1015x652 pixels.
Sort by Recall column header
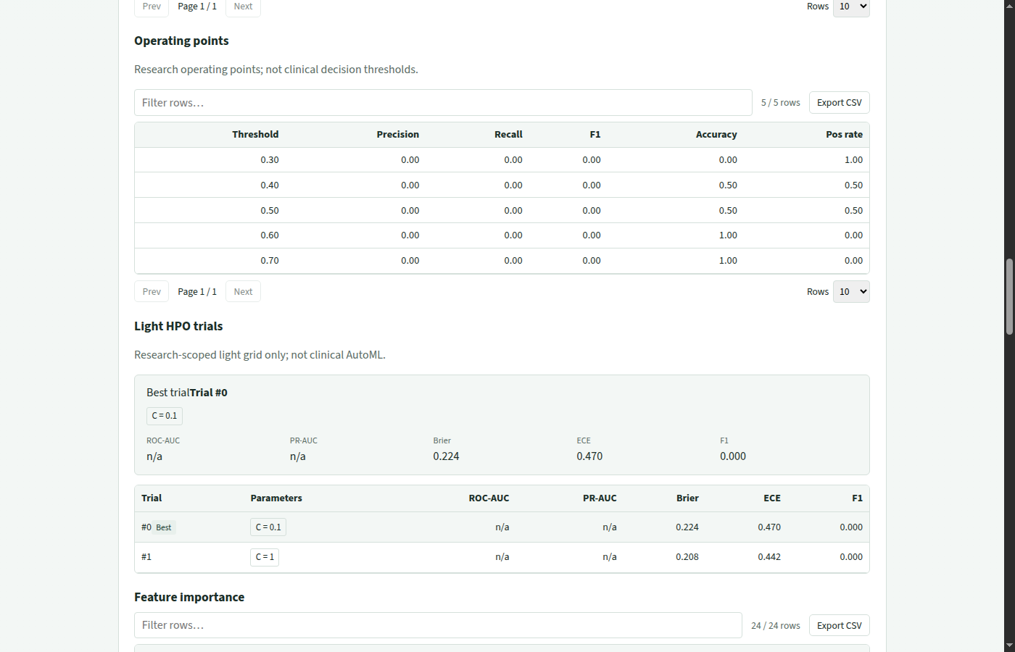(508, 134)
